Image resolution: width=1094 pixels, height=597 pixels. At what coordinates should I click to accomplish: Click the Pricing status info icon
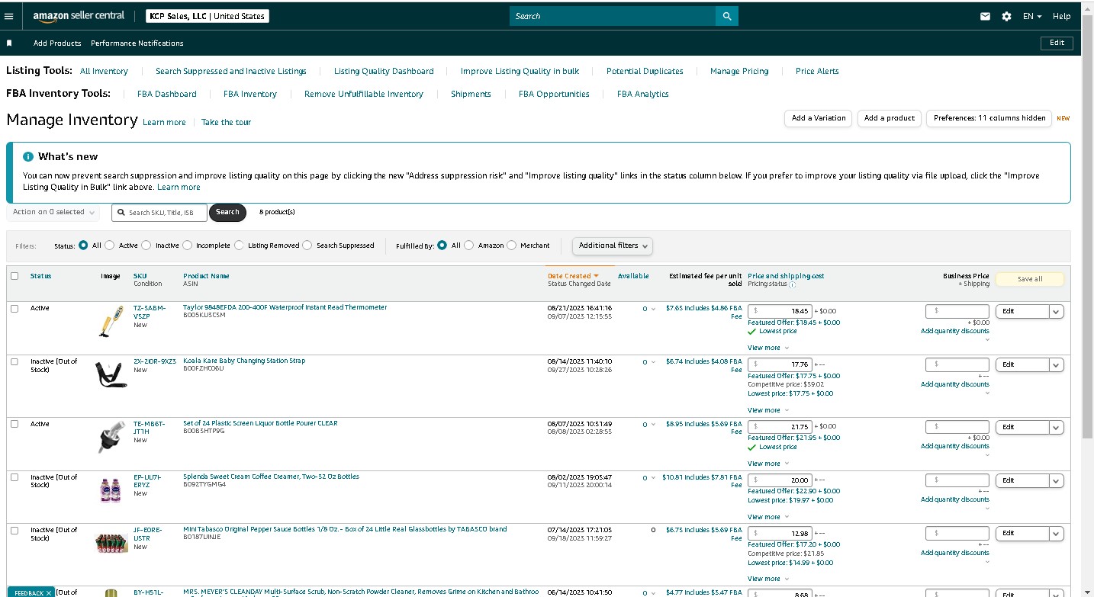792,284
